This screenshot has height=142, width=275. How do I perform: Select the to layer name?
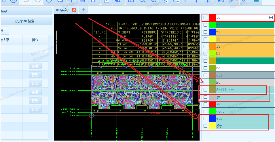pos(218,18)
